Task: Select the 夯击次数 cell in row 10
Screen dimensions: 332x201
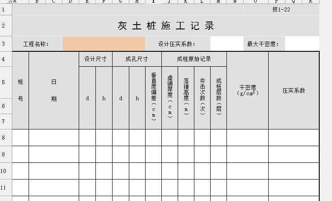Action: [x=202, y=171]
